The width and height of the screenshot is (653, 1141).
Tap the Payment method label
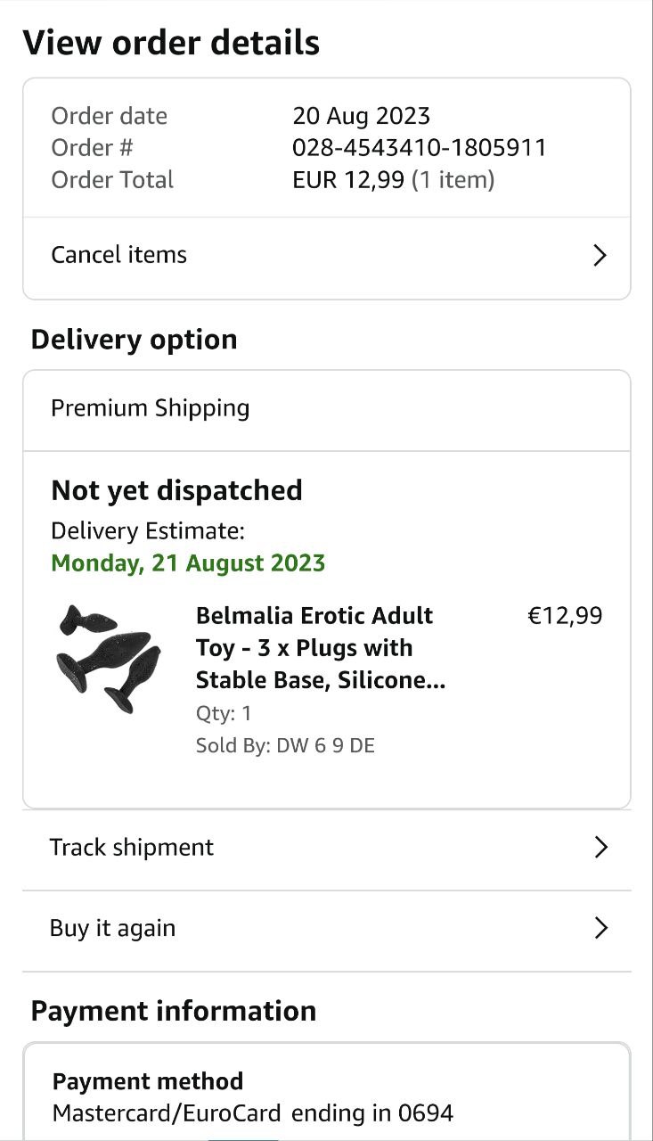[x=148, y=1081]
